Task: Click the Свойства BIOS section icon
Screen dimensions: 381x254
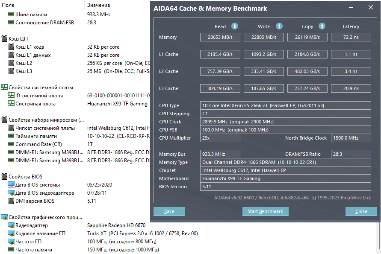Action: [4, 177]
